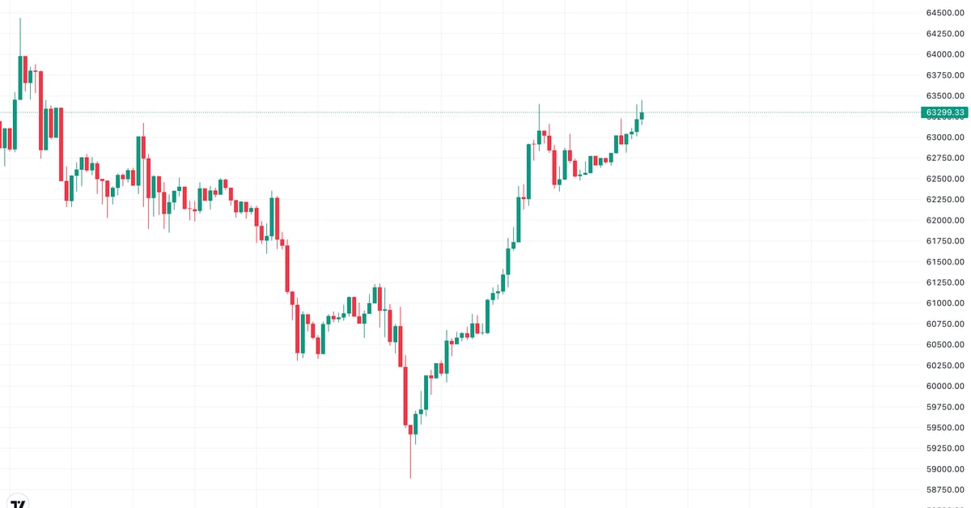Click the 58750.00 price axis label

946,490
